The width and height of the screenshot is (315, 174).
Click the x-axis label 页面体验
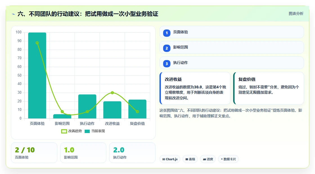coord(37,123)
